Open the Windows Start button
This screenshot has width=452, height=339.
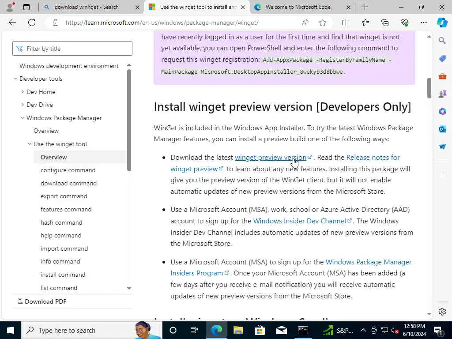coord(11,330)
